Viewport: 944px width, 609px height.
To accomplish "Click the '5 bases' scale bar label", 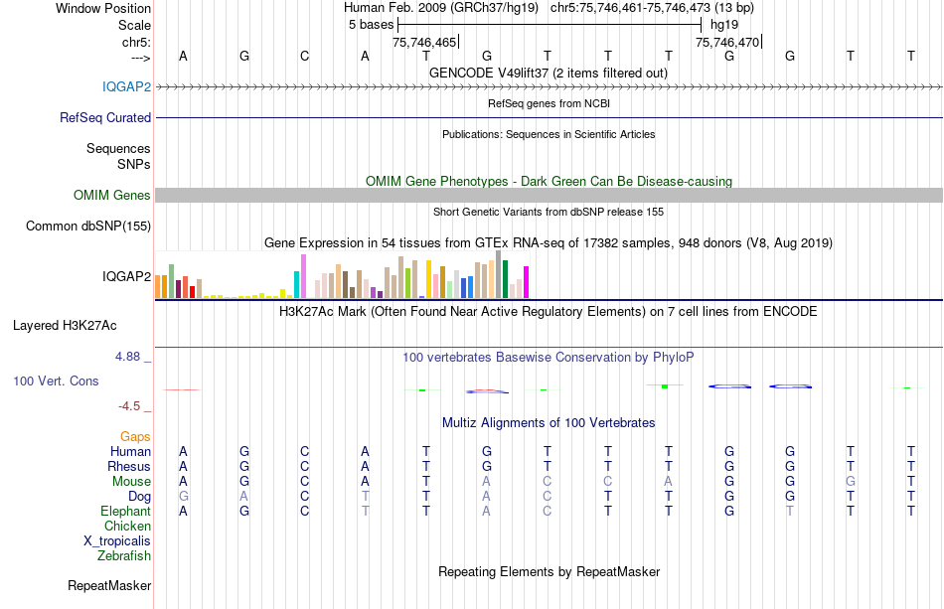I will tap(371, 25).
